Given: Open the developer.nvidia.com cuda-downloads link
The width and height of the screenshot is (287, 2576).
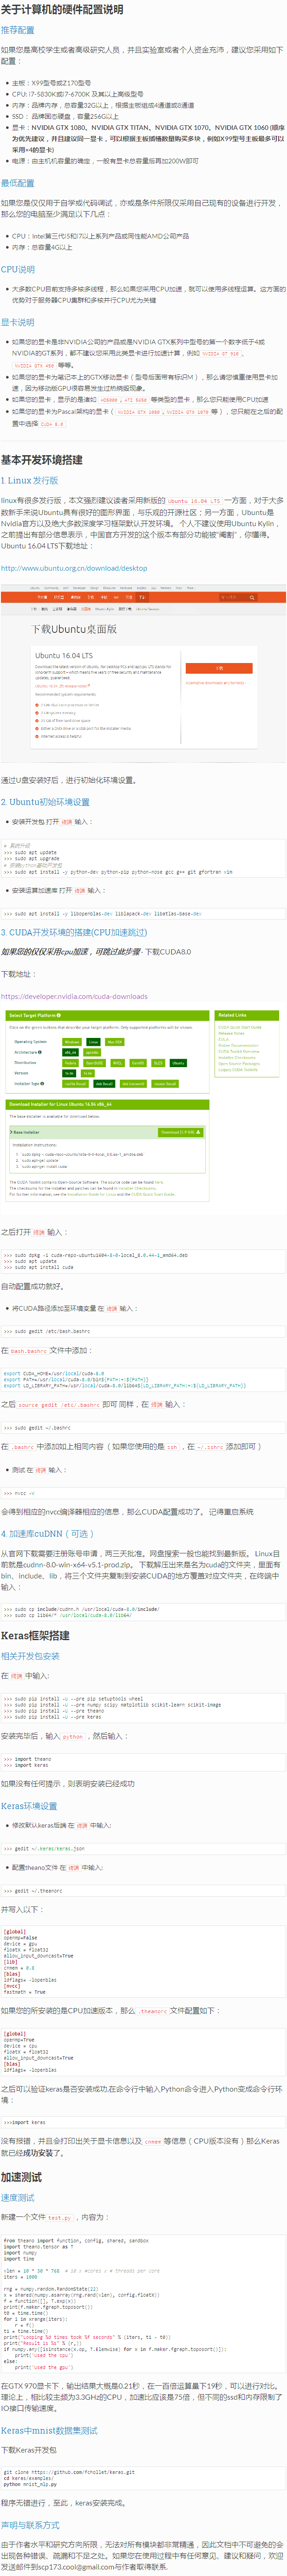Looking at the screenshot, I should (x=74, y=996).
